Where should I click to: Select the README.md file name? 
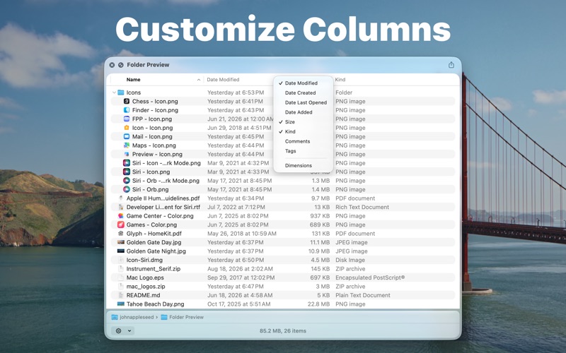pos(144,295)
